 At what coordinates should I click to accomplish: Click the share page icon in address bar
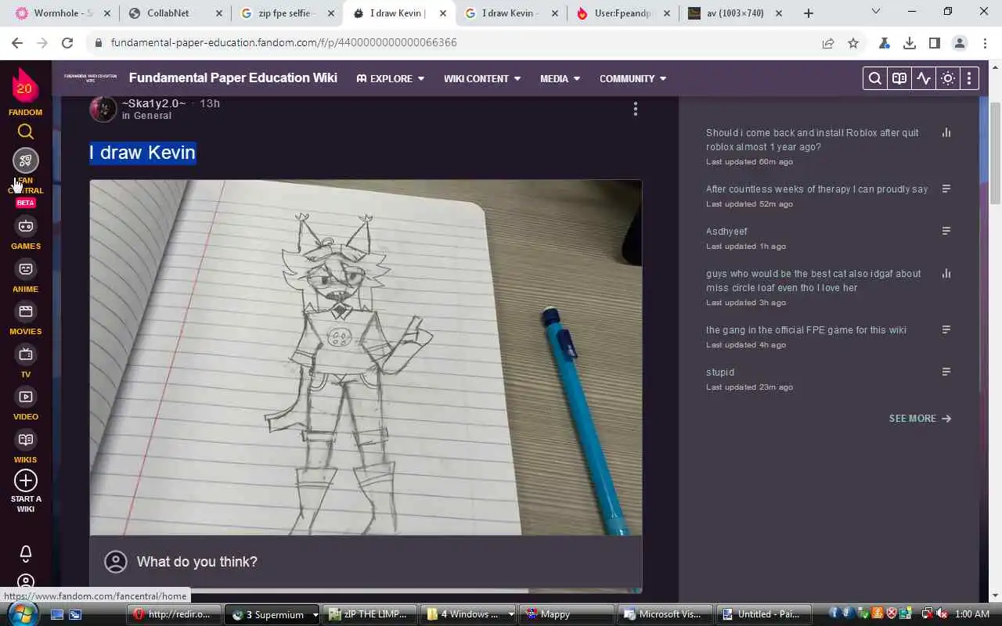(828, 43)
